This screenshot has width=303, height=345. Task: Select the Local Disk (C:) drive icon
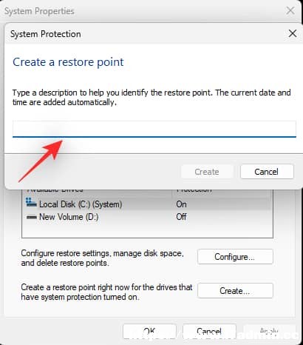click(31, 203)
